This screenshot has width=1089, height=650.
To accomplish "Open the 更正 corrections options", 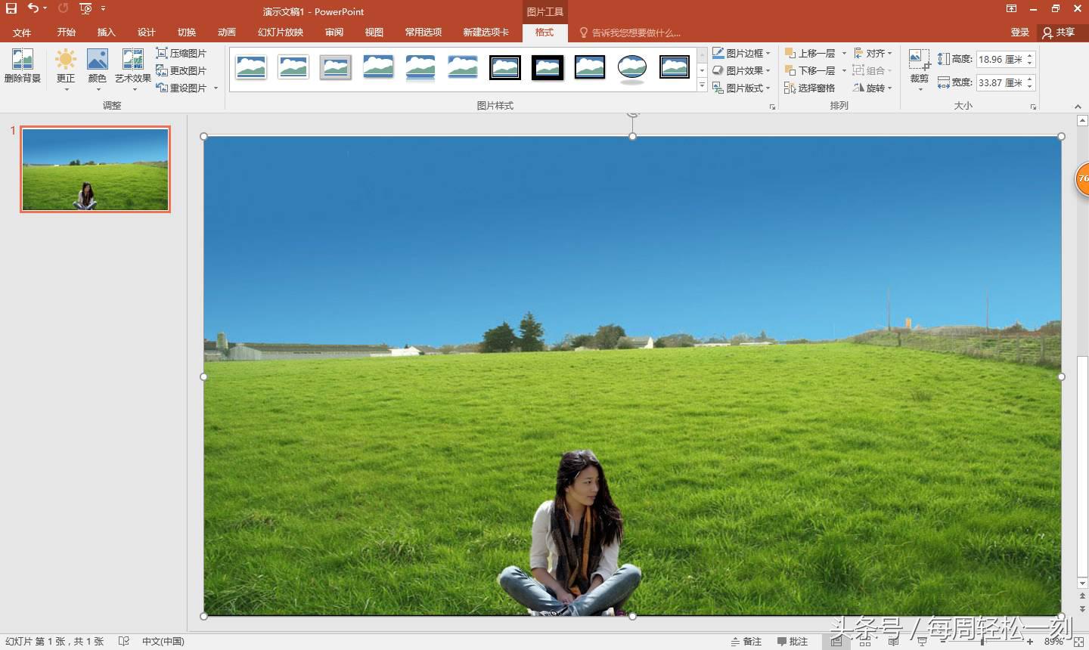I will click(x=66, y=70).
